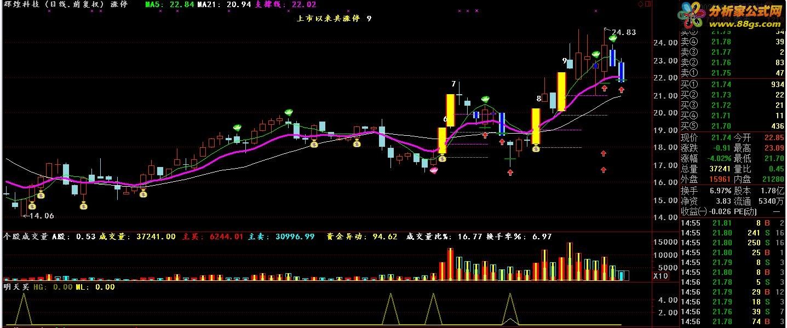Click the 今开 22.85 field
The image size is (787, 328).
tap(759, 137)
